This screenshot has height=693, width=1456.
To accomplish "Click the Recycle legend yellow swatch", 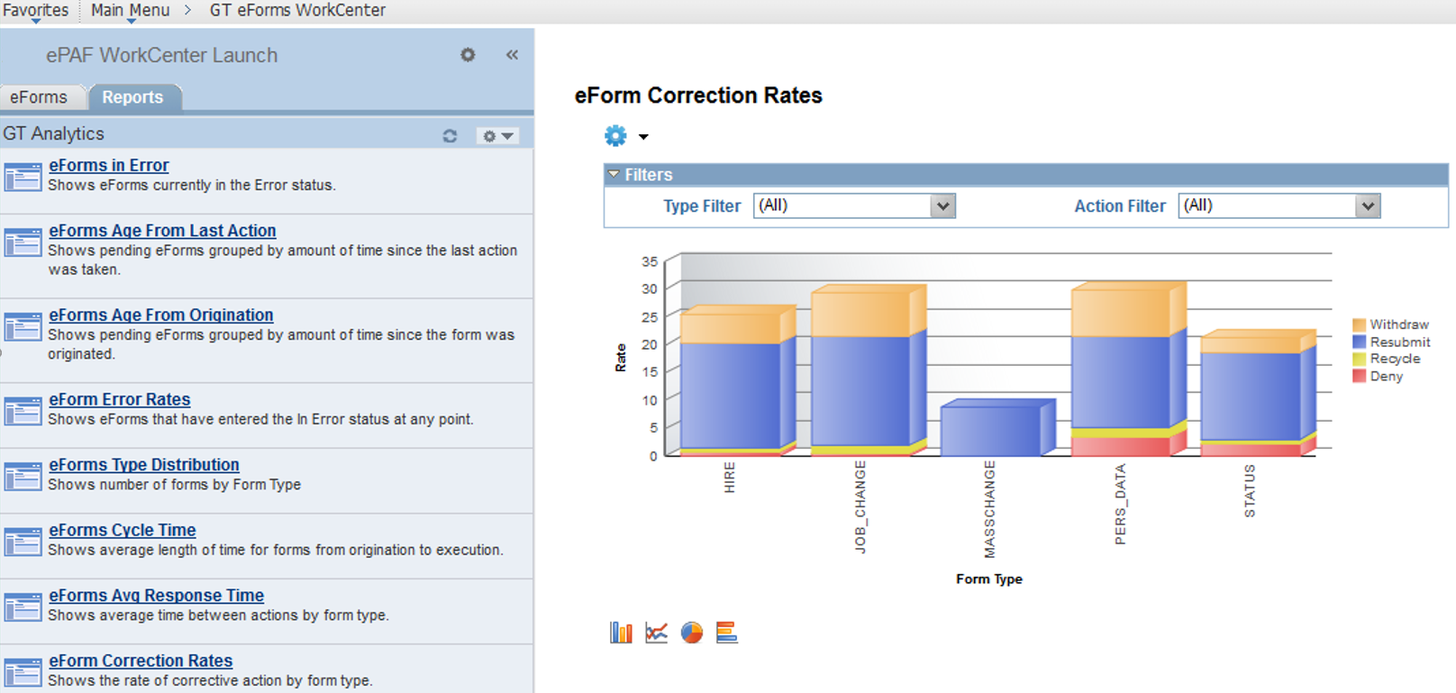I will (x=1359, y=359).
